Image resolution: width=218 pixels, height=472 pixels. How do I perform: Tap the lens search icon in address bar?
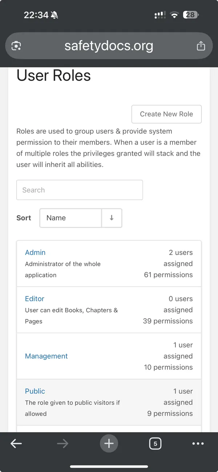tap(16, 46)
